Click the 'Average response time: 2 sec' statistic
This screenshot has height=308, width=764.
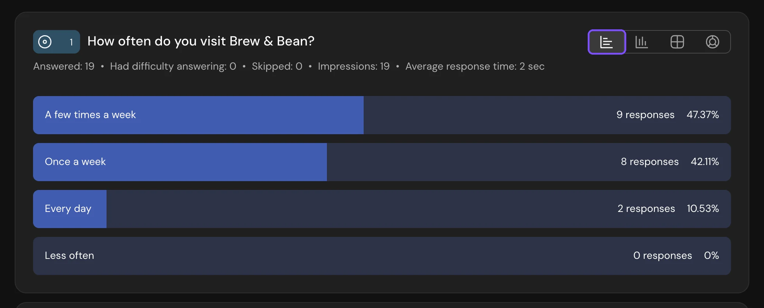pyautogui.click(x=475, y=66)
